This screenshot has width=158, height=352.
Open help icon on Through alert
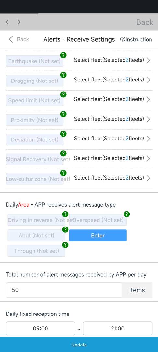[x=65, y=245]
